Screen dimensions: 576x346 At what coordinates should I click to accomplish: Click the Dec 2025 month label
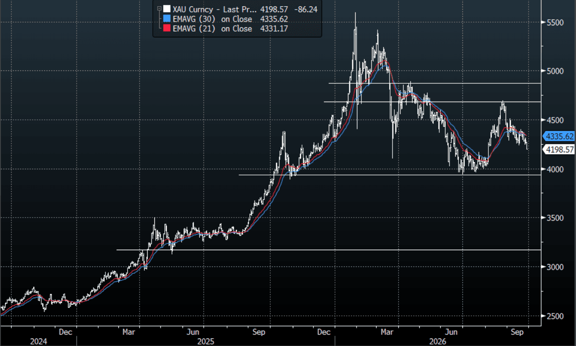(x=324, y=332)
